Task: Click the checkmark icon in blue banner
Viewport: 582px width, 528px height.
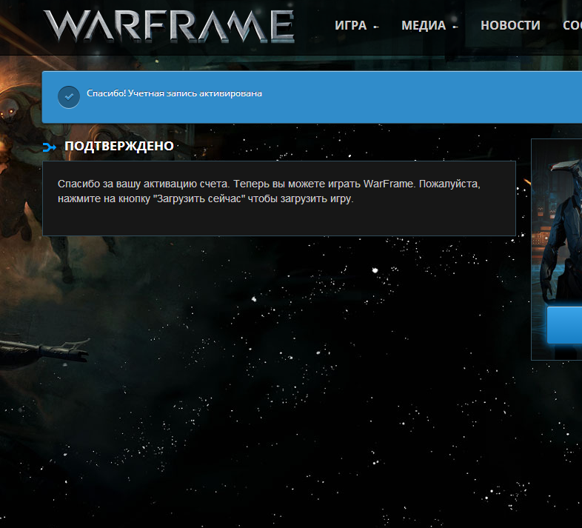Action: [x=69, y=97]
